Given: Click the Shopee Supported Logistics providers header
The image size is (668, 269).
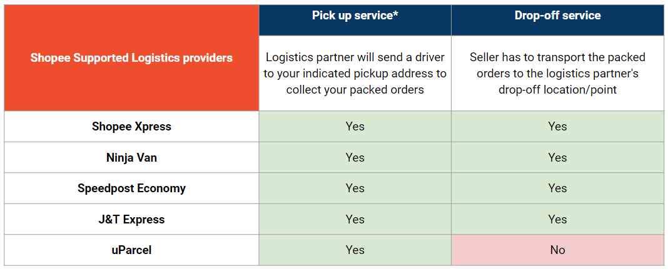Looking at the screenshot, I should 131,58.
